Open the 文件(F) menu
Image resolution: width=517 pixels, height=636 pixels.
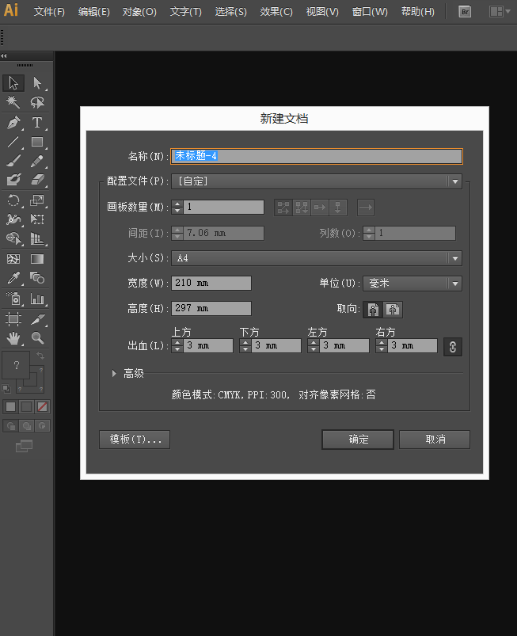click(x=49, y=12)
